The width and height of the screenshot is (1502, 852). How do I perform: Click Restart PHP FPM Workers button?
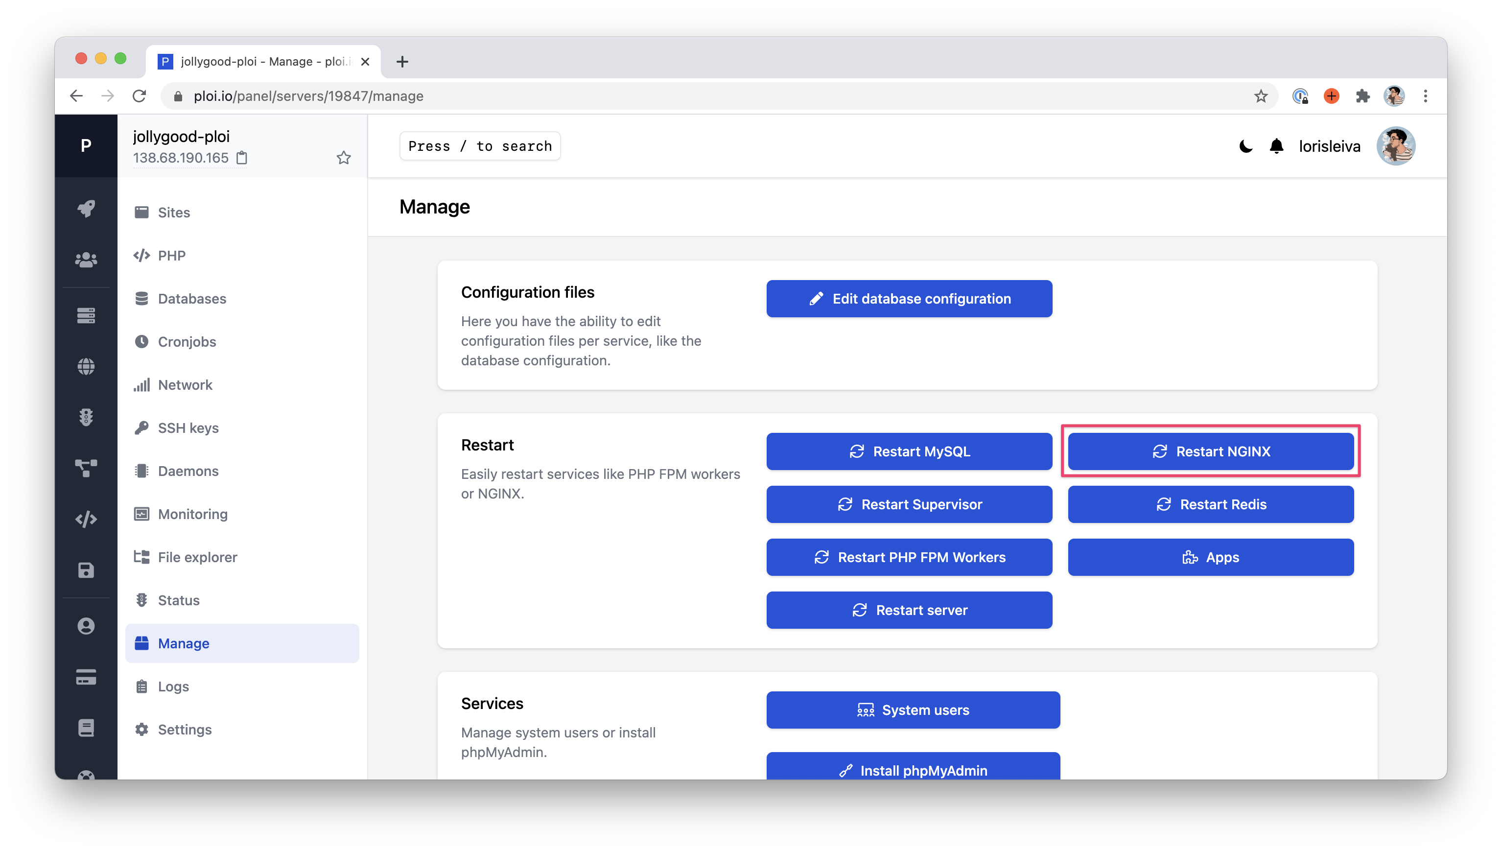click(x=909, y=558)
